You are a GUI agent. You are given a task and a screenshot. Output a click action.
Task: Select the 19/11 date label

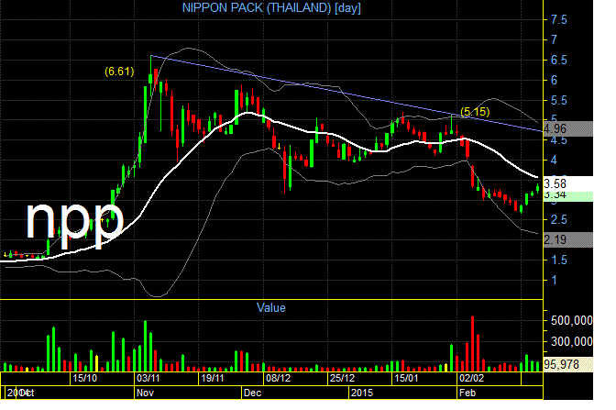click(x=212, y=378)
